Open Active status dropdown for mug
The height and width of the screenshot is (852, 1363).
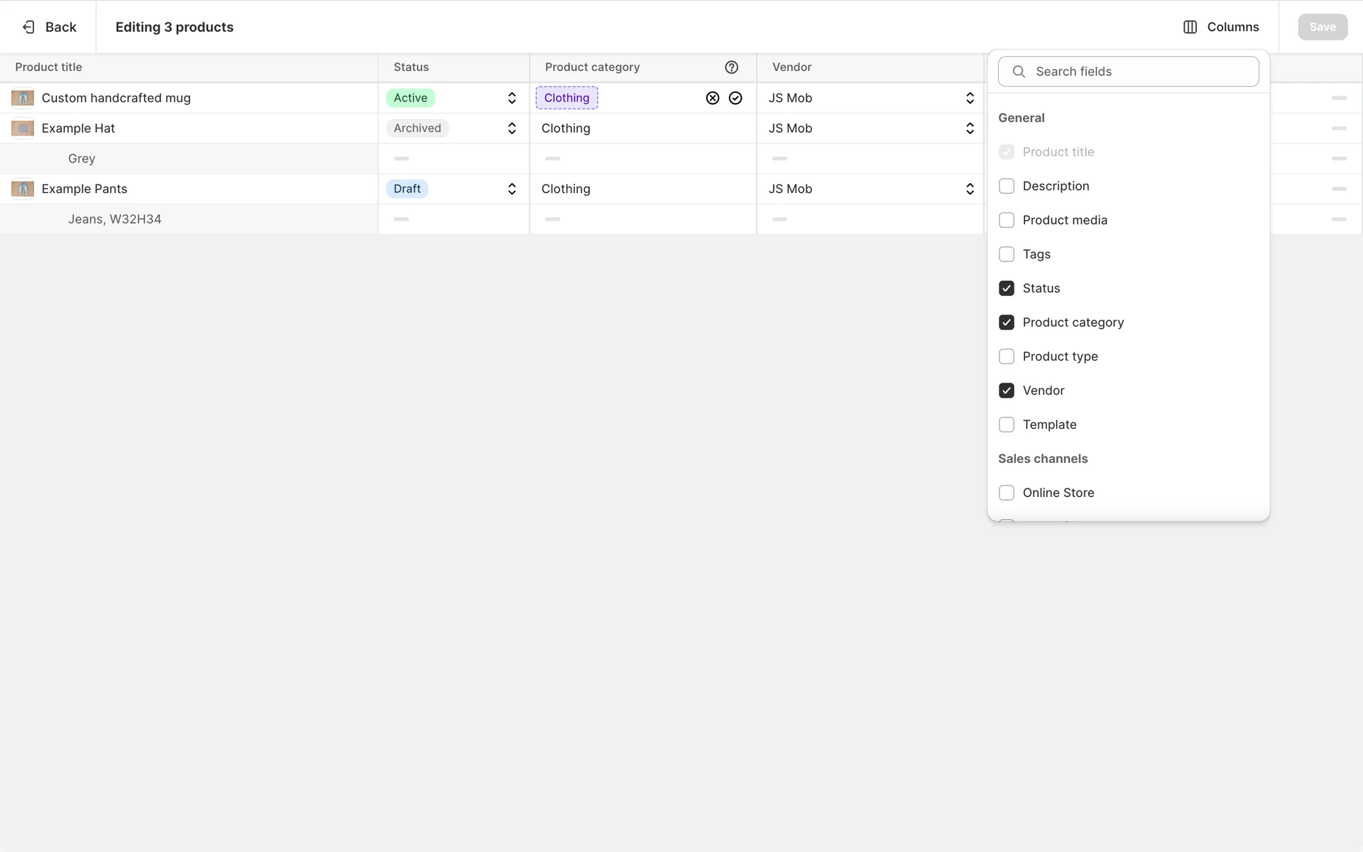tap(511, 98)
